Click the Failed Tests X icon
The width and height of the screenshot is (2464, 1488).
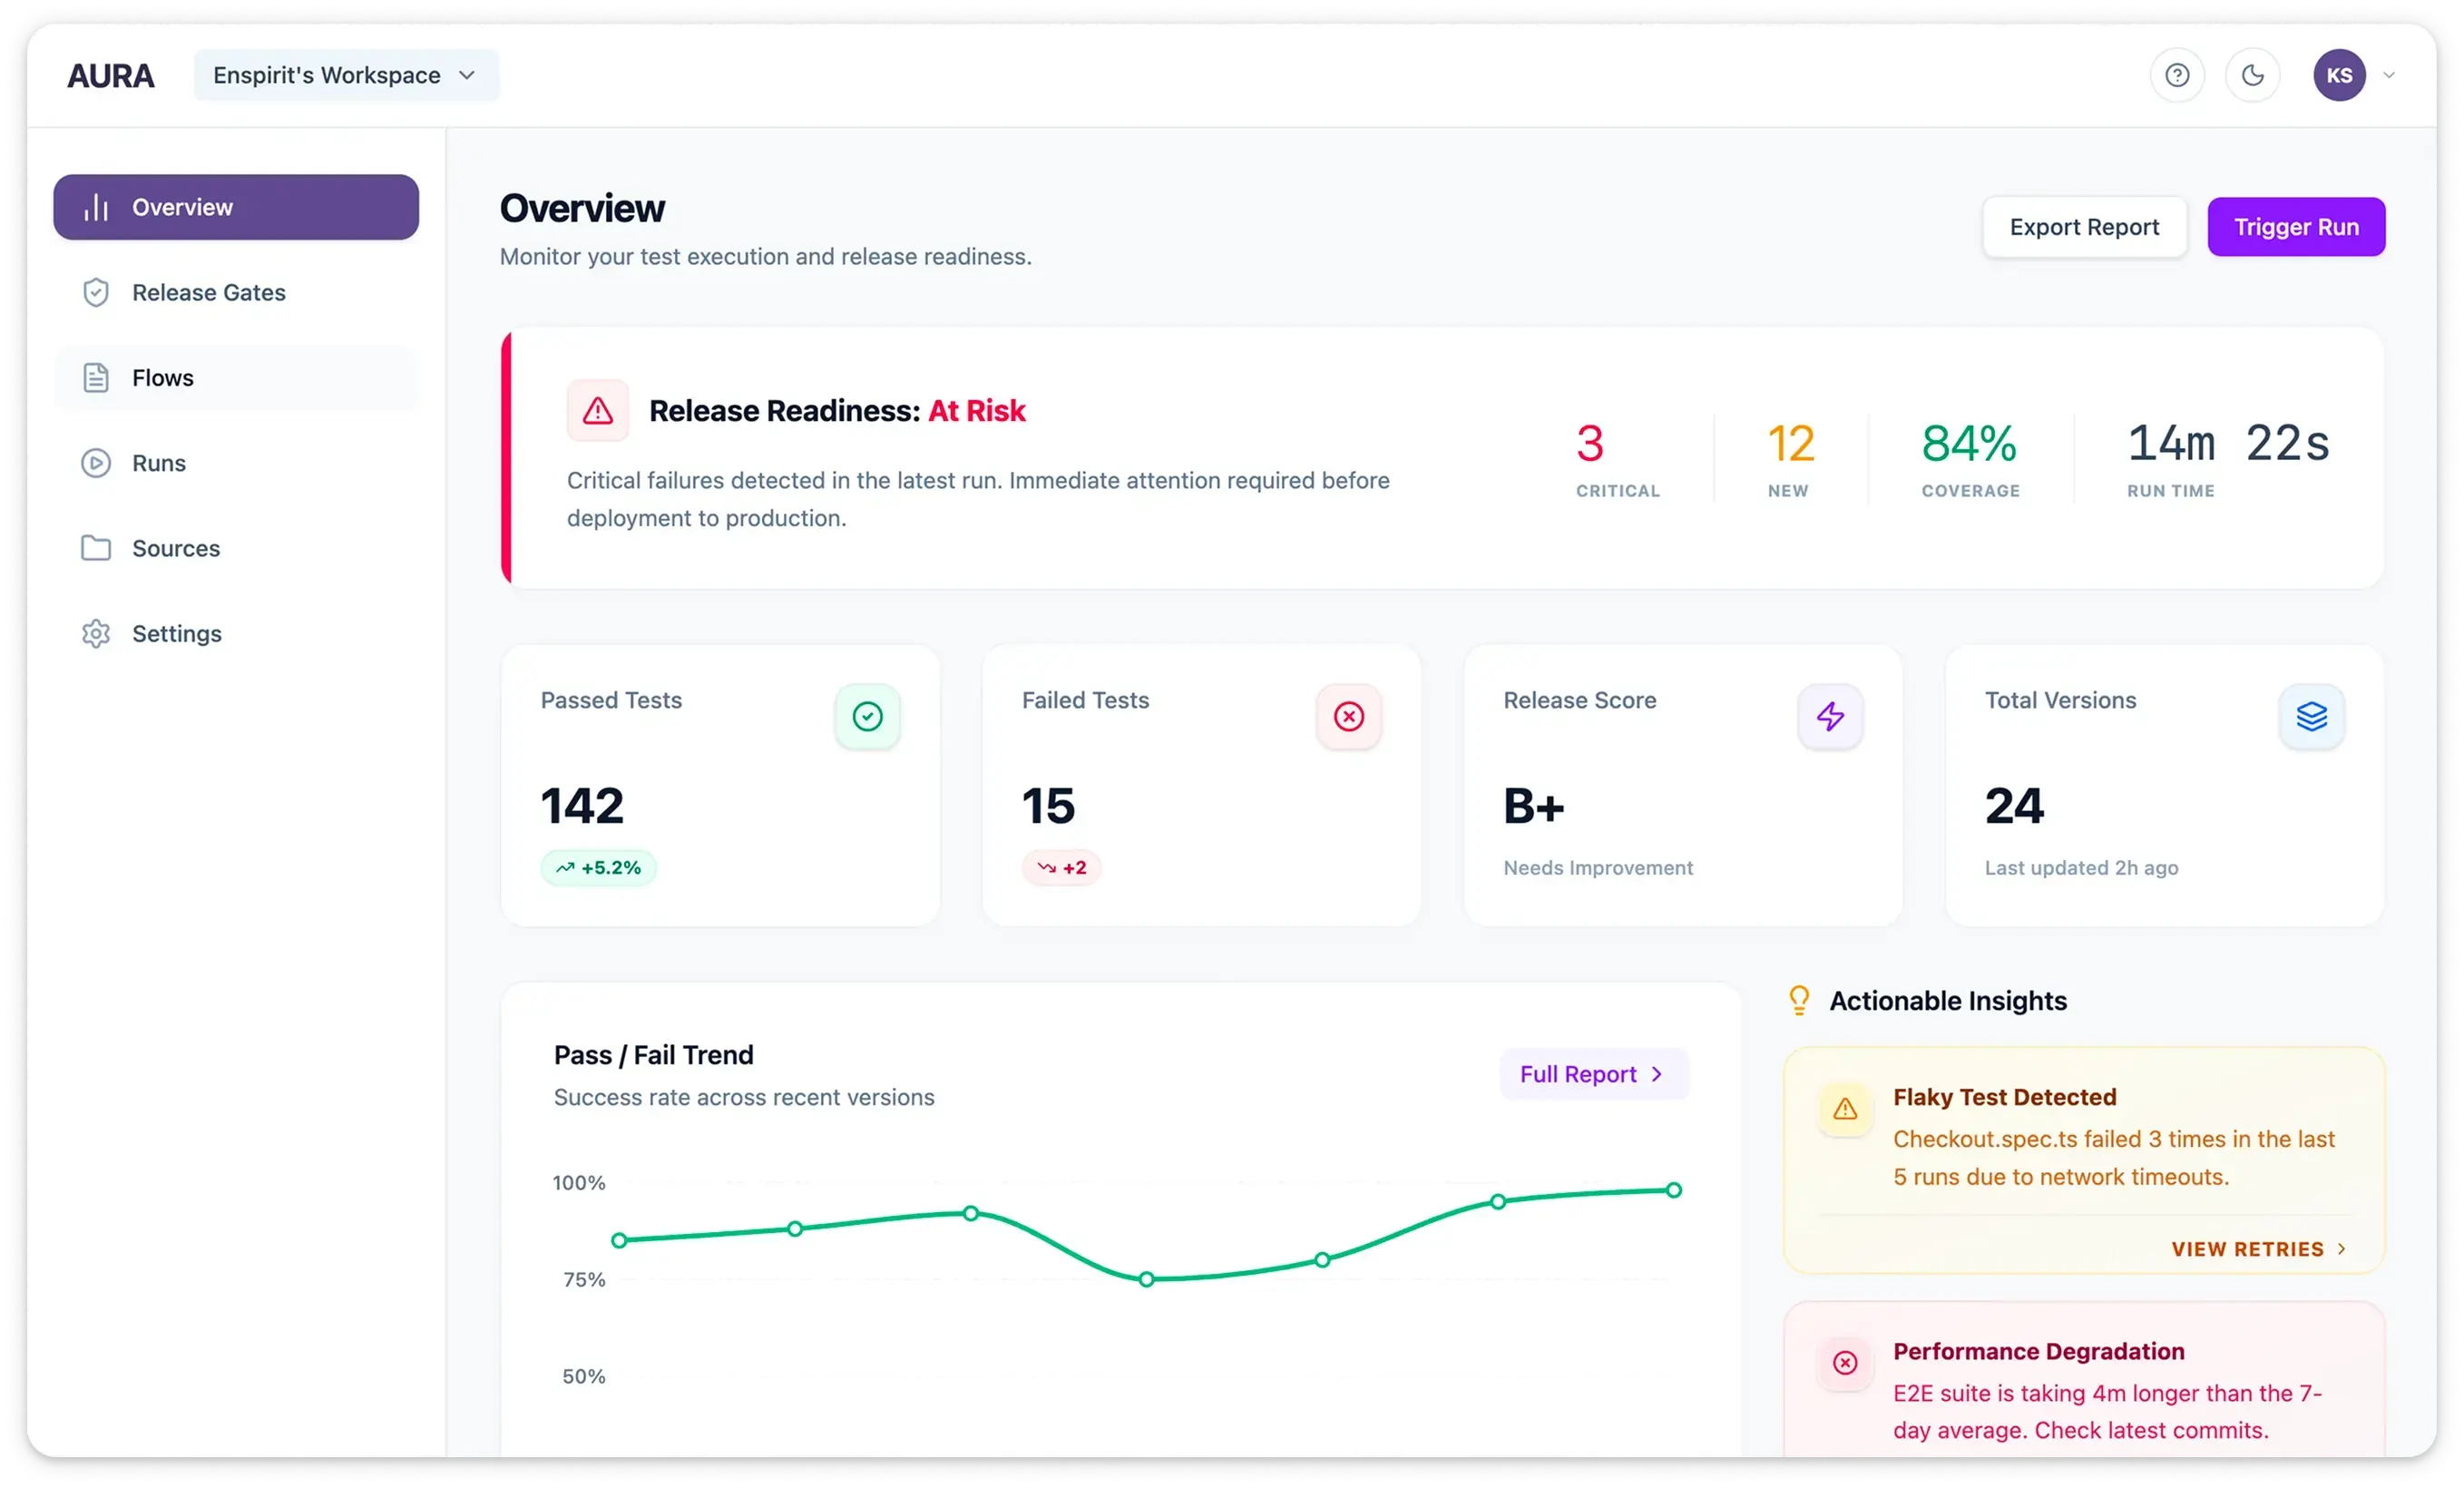(x=1349, y=716)
